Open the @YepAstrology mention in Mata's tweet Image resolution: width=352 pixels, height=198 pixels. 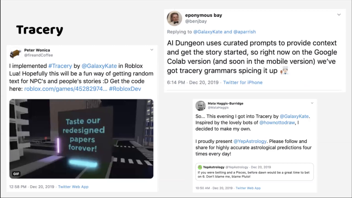tap(250, 141)
